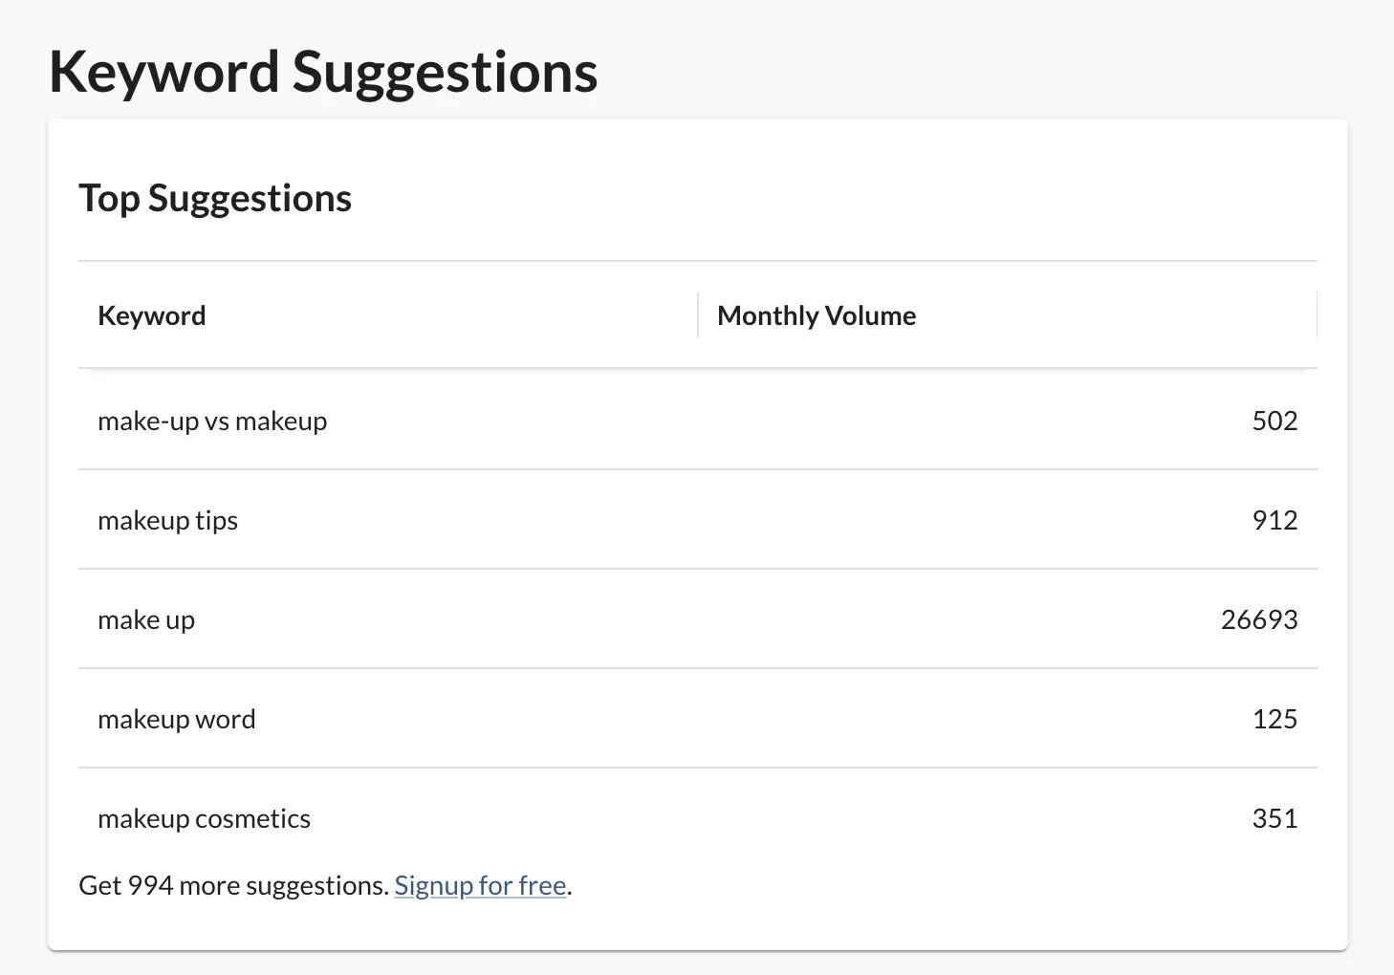This screenshot has width=1394, height=975.
Task: Click the 'Get 994 more suggestions' text
Action: (234, 886)
